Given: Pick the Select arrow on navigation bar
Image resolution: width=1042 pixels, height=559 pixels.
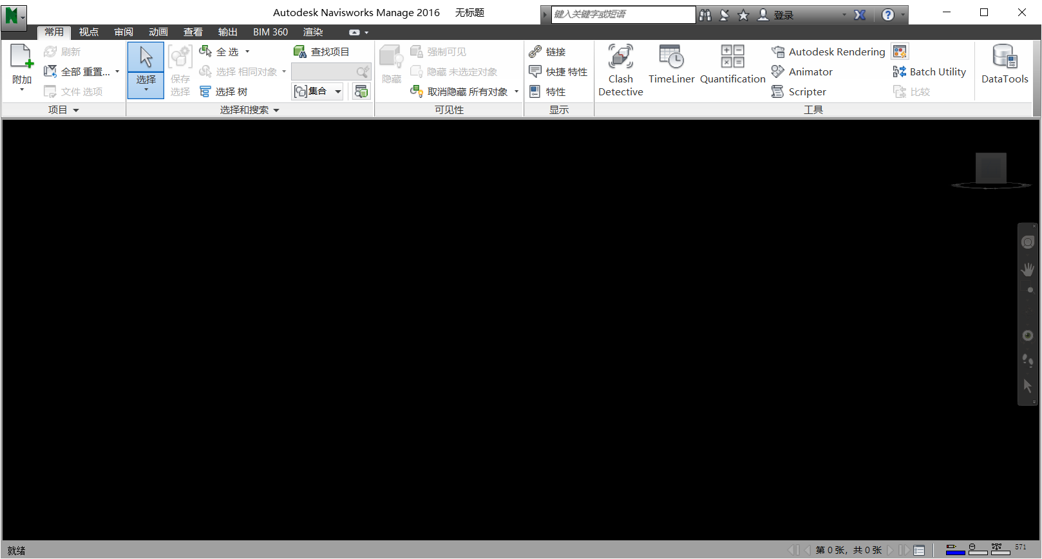Looking at the screenshot, I should [x=1028, y=386].
